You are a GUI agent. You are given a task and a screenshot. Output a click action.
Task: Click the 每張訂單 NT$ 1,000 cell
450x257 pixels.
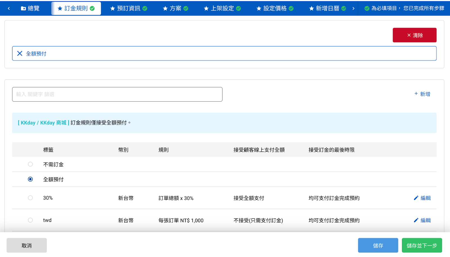(x=181, y=220)
